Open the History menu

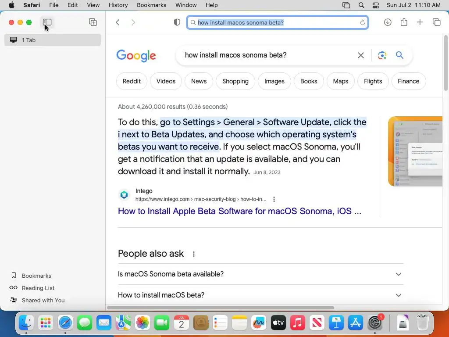pyautogui.click(x=118, y=5)
